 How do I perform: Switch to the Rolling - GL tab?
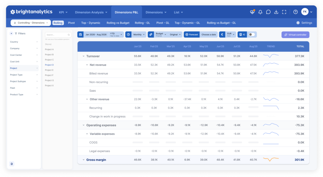142,23
